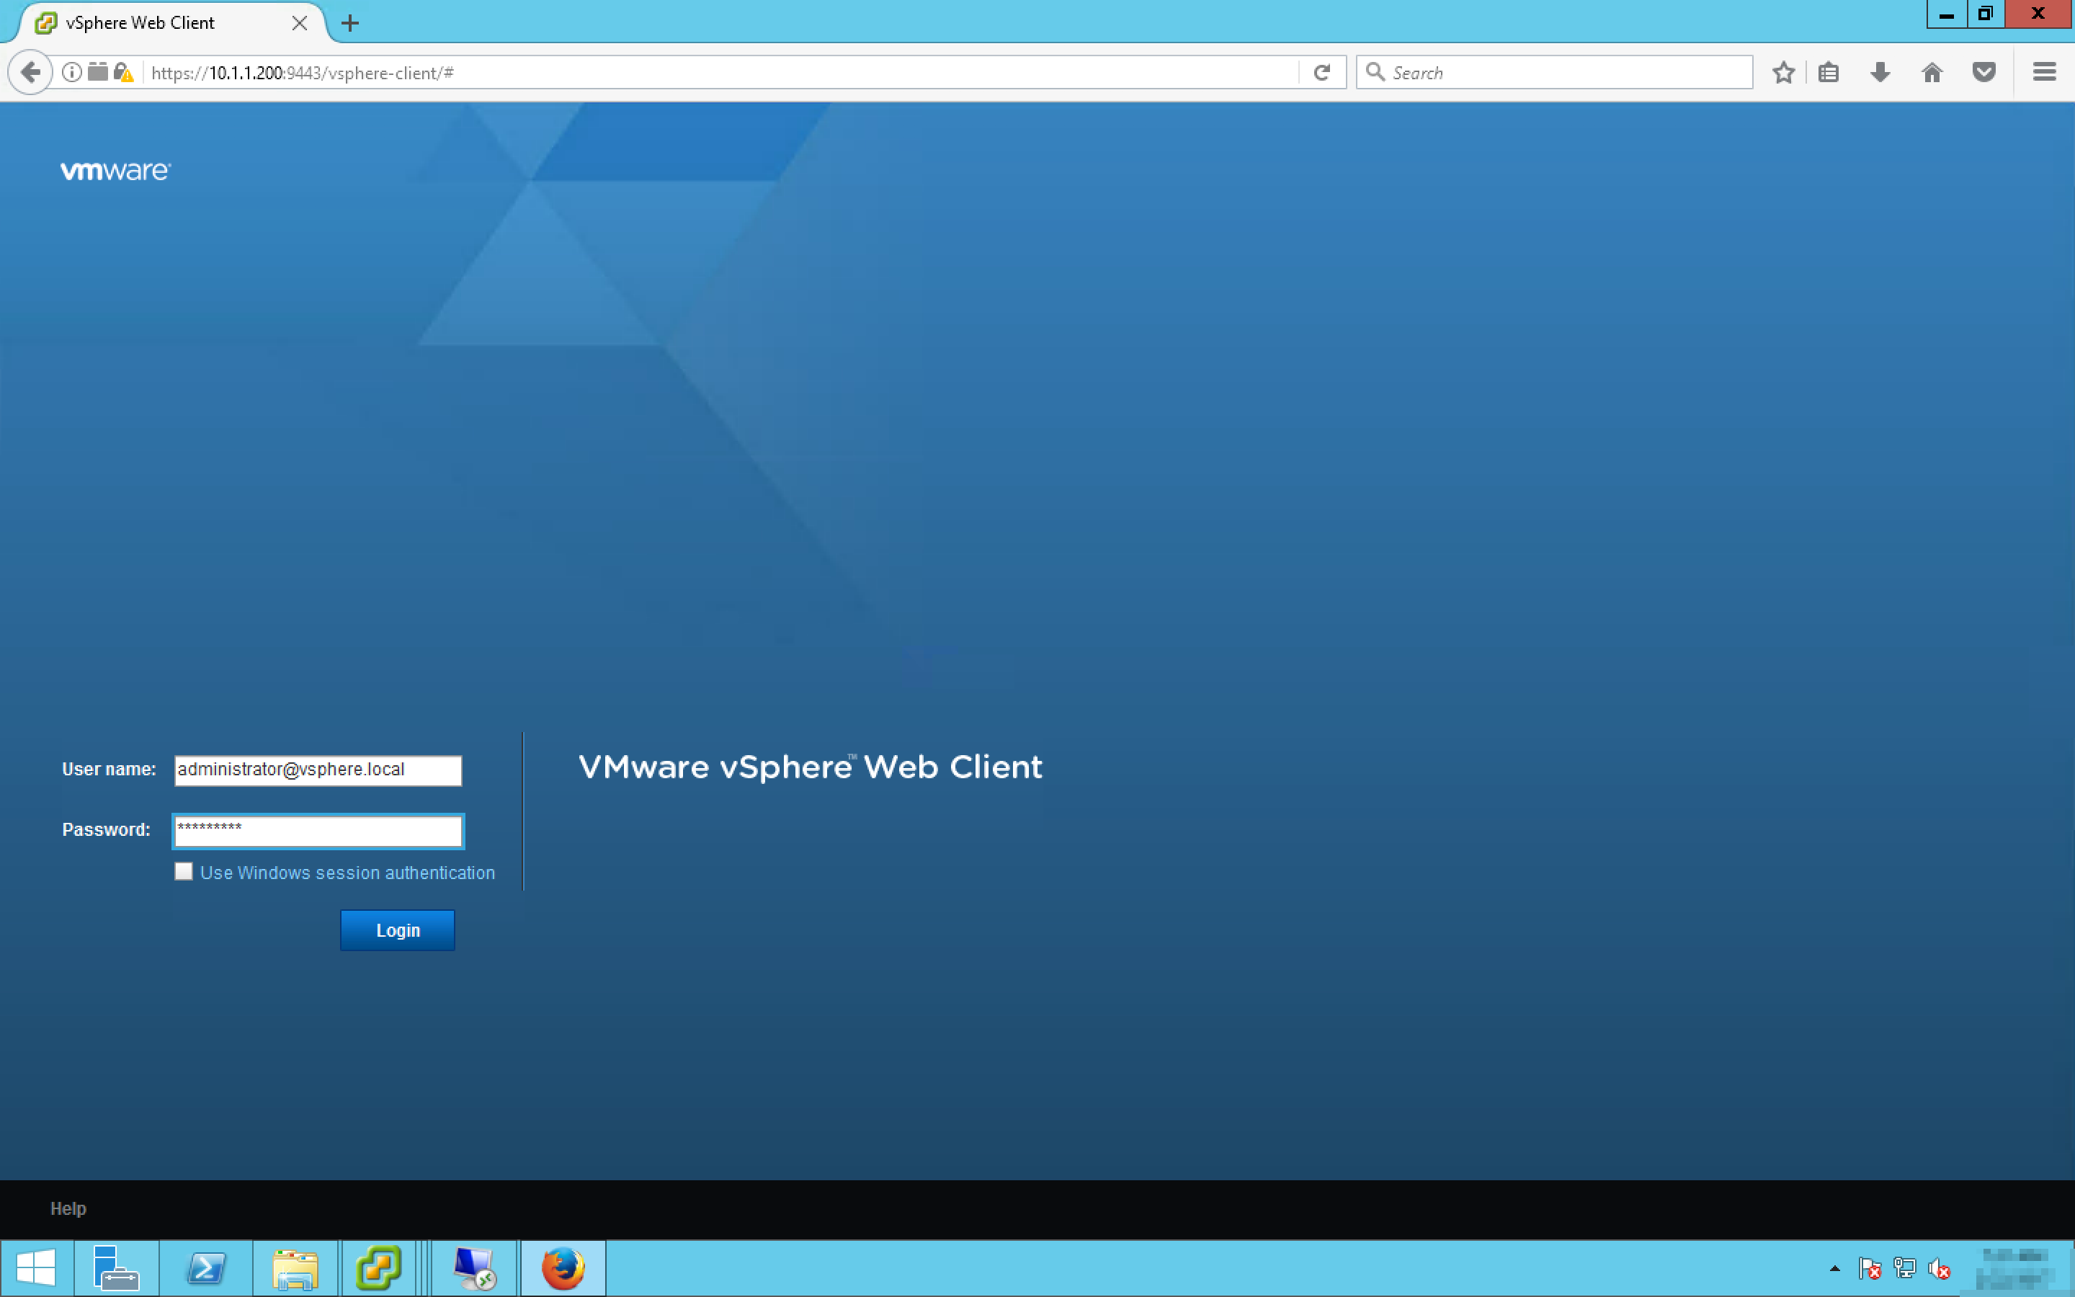Click the Firefox home icon
Image resolution: width=2075 pixels, height=1297 pixels.
pos(1932,72)
